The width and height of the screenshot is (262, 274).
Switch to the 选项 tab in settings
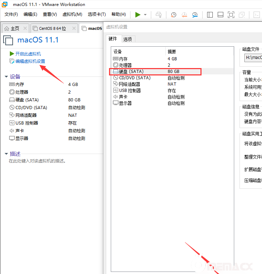tap(128, 39)
